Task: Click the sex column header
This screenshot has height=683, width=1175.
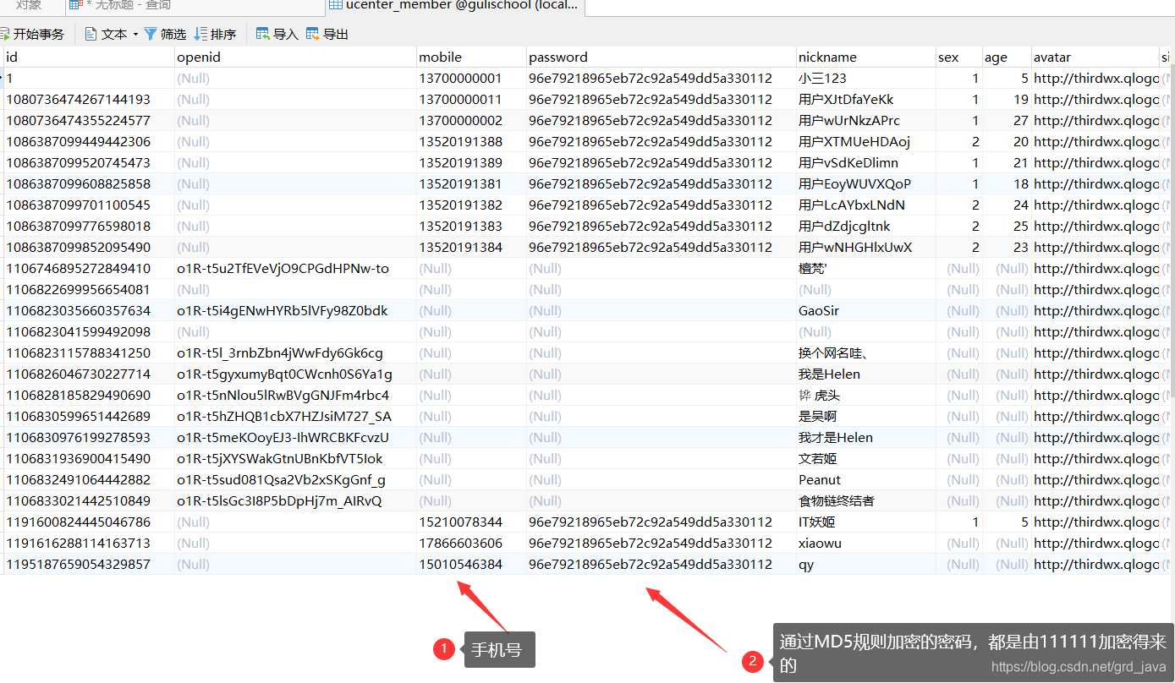Action: point(958,57)
